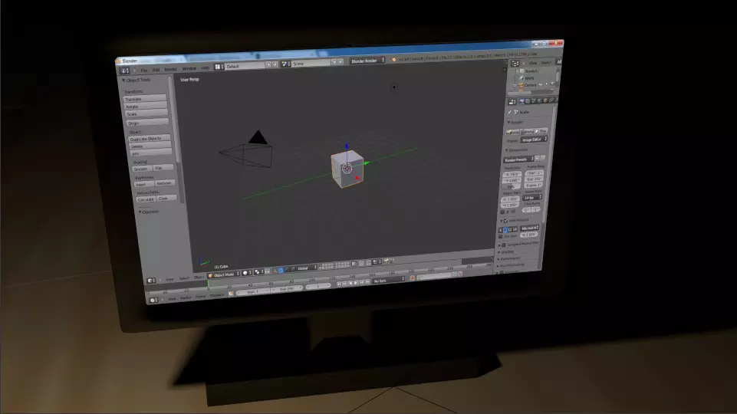Open the Timeline editor type selector icon
737x414 pixels.
(153, 300)
